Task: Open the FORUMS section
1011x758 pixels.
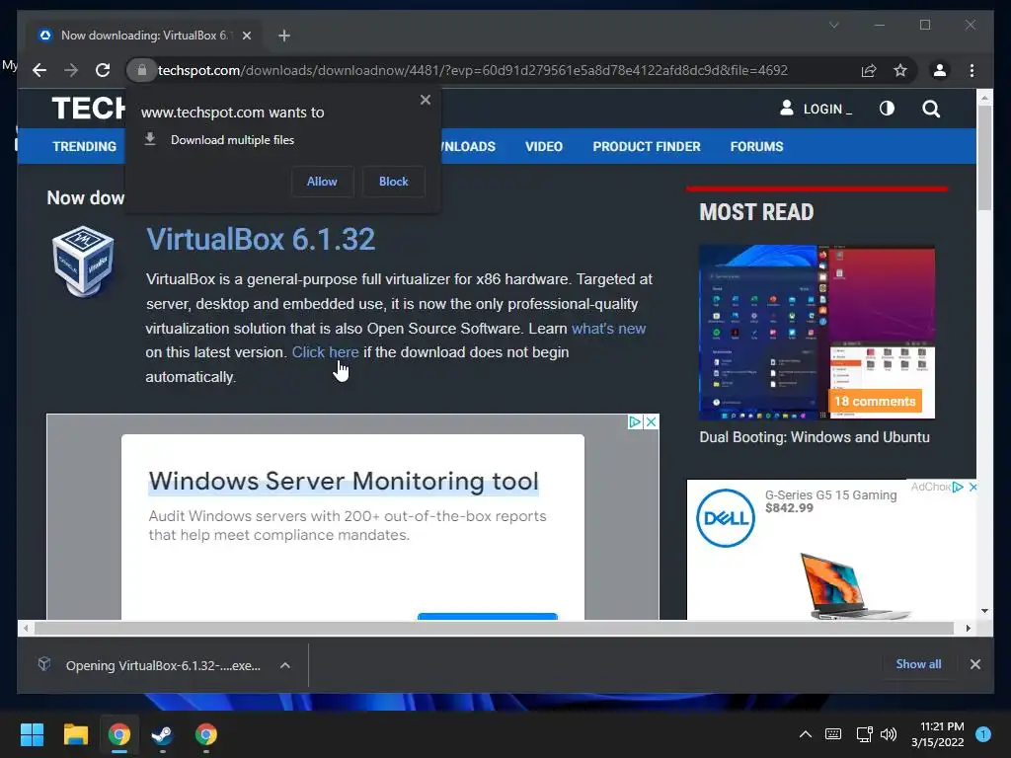Action: [757, 146]
